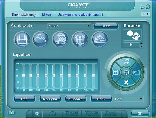
Task: Click the 400 Hz equalizer slider handle
Action: (38, 76)
